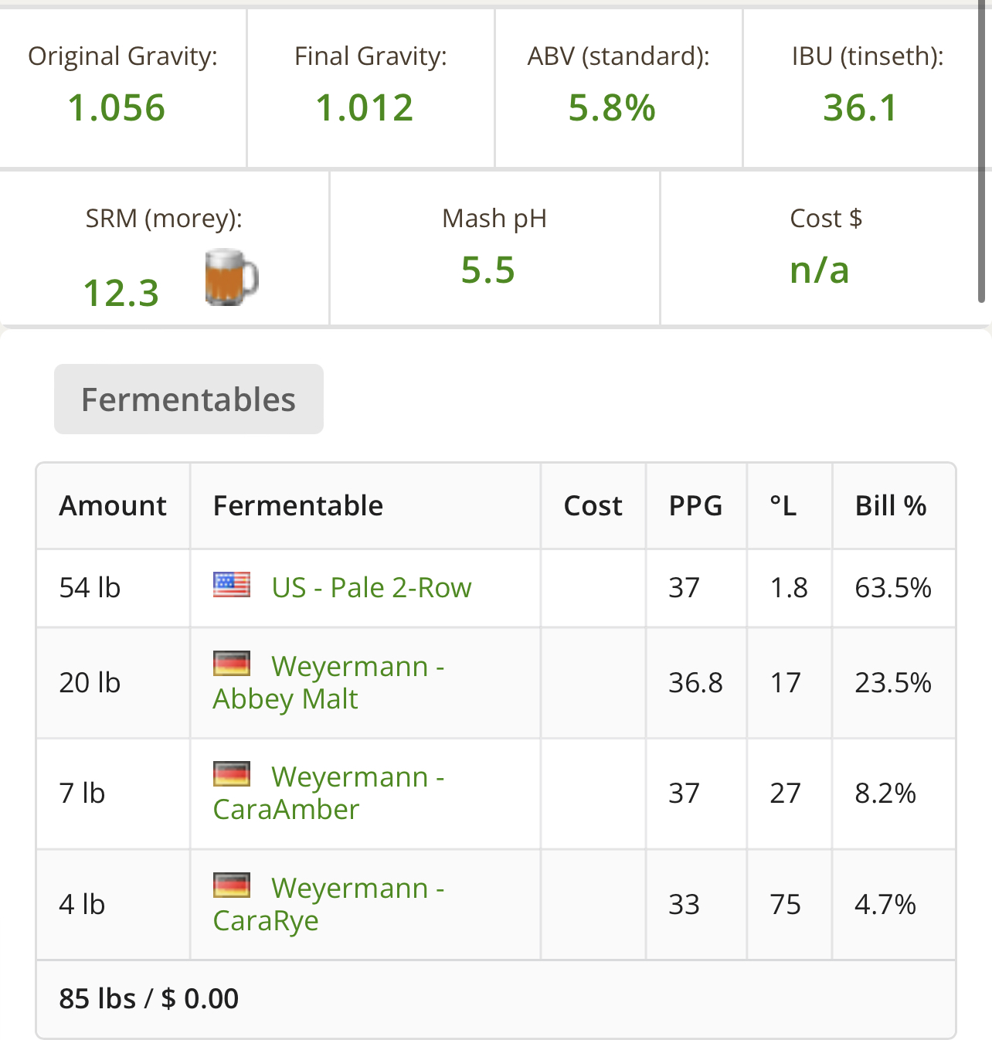Open the Weyermann - Abbey Malt link
Image resolution: width=992 pixels, height=1040 pixels.
[328, 682]
